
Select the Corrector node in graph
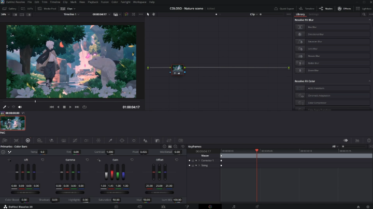click(x=178, y=70)
